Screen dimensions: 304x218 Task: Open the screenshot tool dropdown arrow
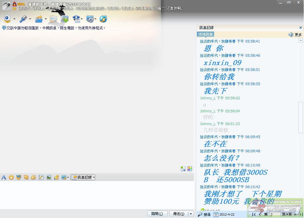coord(68,177)
